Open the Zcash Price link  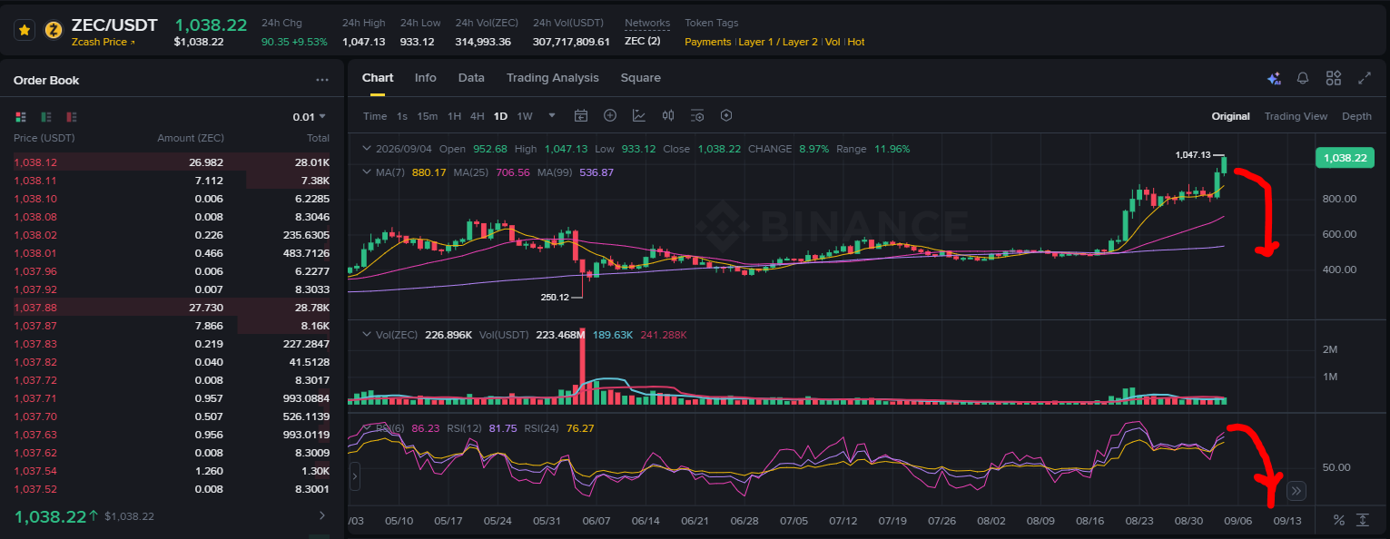pos(103,42)
